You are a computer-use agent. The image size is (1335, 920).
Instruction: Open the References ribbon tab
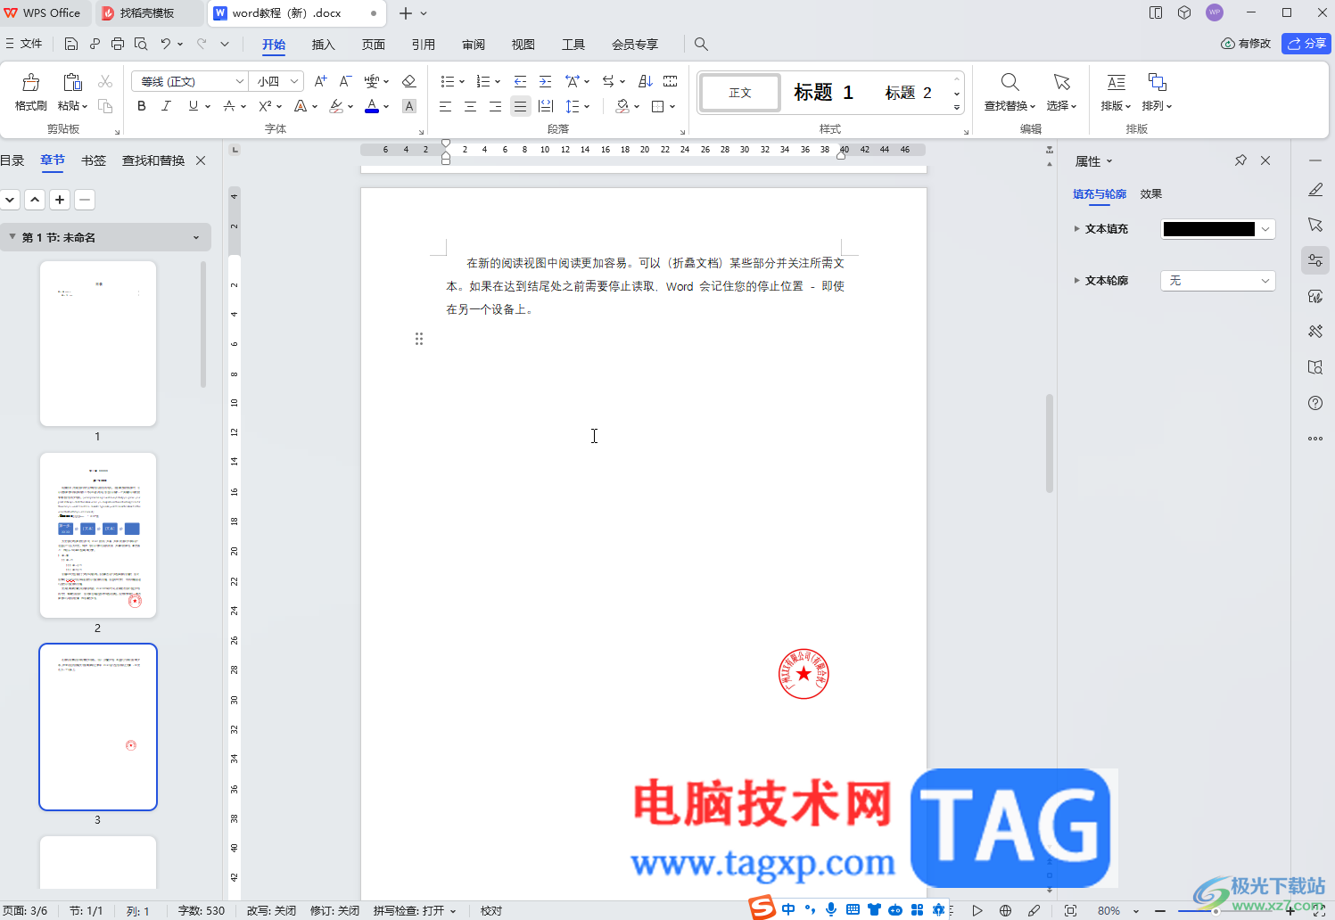[x=424, y=45]
